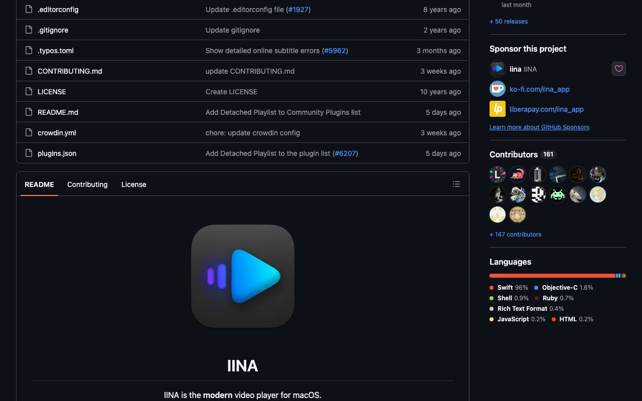The width and height of the screenshot is (642, 401).
Task: Click the first contributor avatar with letter L
Action: point(498,174)
